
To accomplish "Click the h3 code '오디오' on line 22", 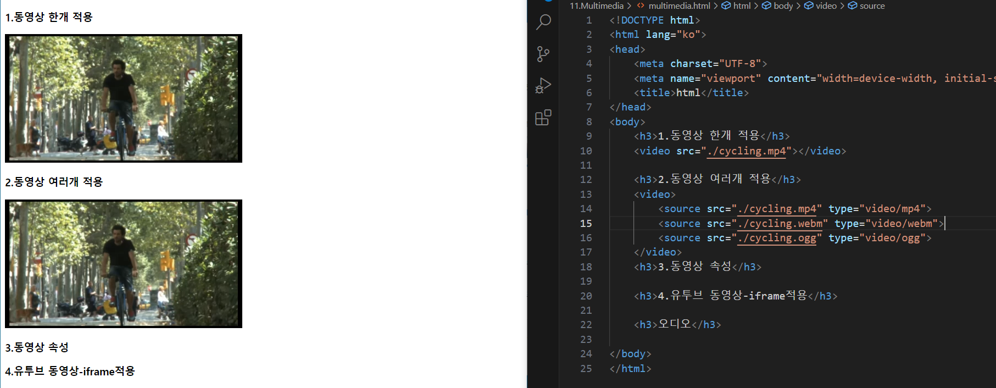I will [677, 324].
